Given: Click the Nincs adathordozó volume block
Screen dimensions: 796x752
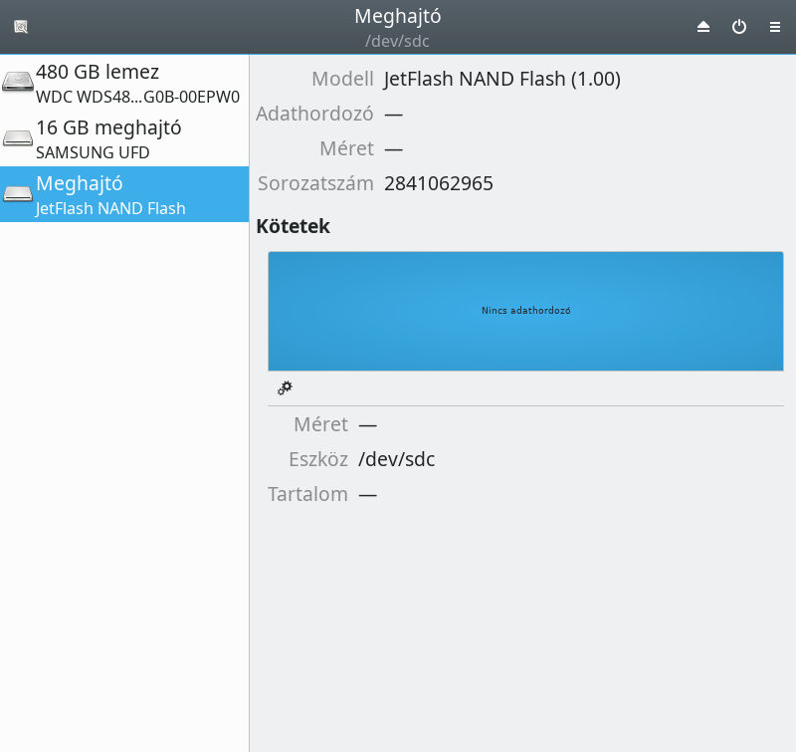Looking at the screenshot, I should (525, 311).
